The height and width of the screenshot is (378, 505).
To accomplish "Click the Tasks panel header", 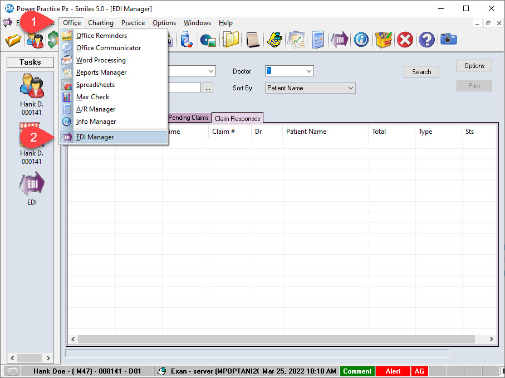I will tap(30, 62).
